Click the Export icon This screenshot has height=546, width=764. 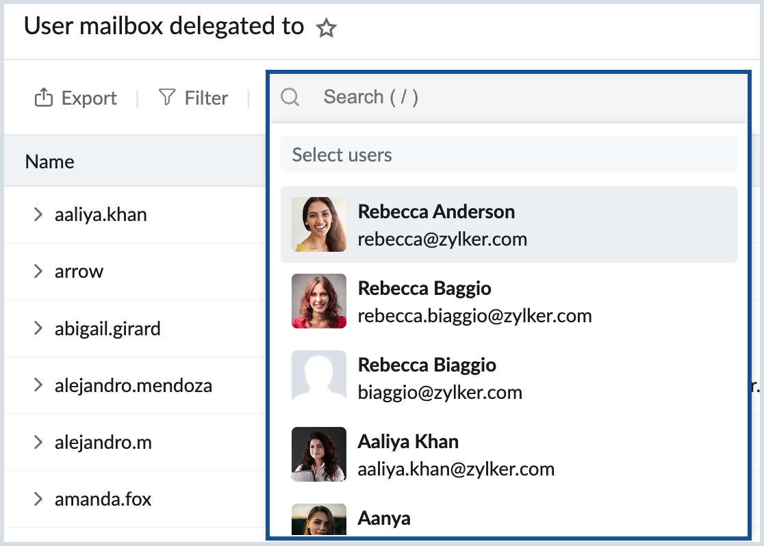coord(42,98)
